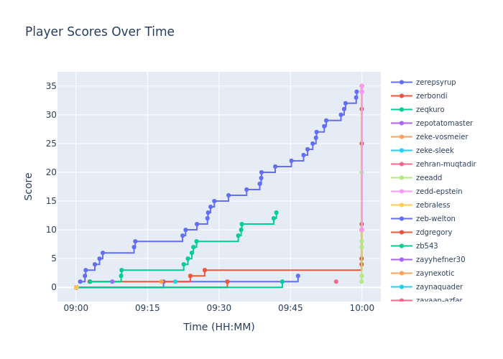This screenshot has width=503, height=359.
Task: Click the yellow zebraless legend marker icon
Action: tap(402, 205)
